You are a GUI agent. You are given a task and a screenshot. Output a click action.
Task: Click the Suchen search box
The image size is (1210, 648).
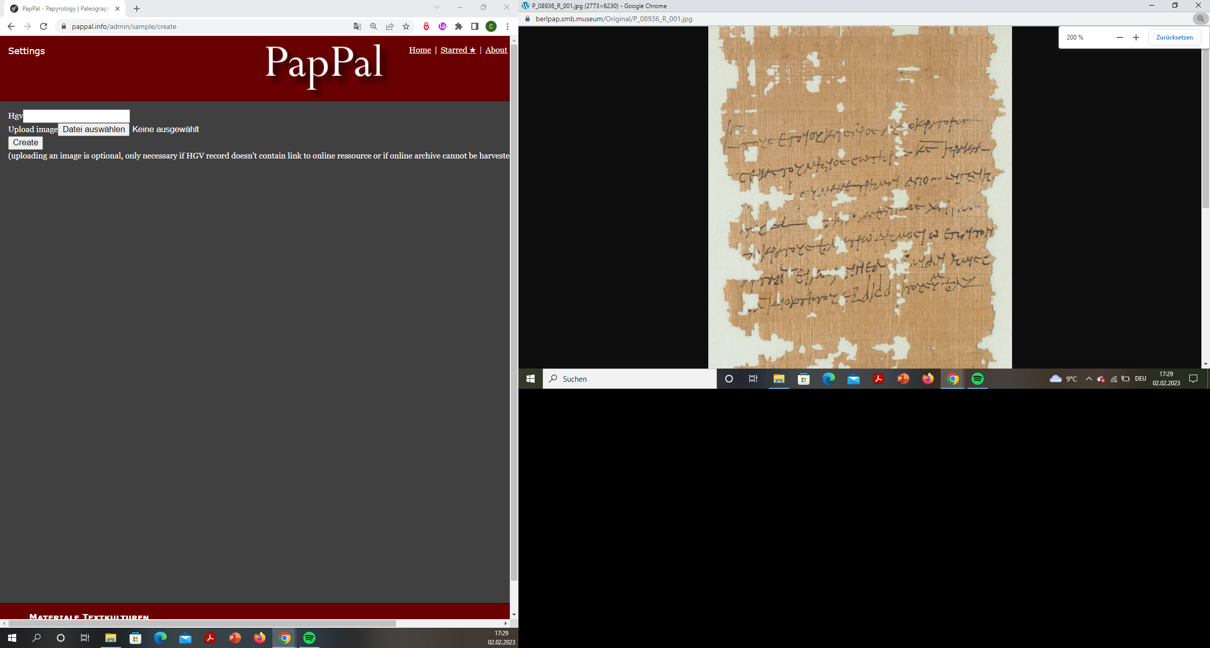[x=630, y=379]
